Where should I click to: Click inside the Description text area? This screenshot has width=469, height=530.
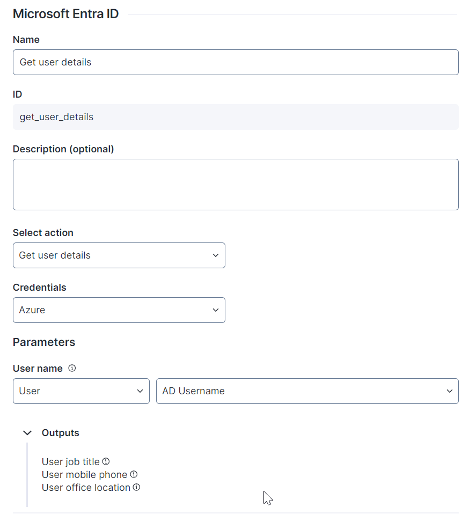(236, 184)
